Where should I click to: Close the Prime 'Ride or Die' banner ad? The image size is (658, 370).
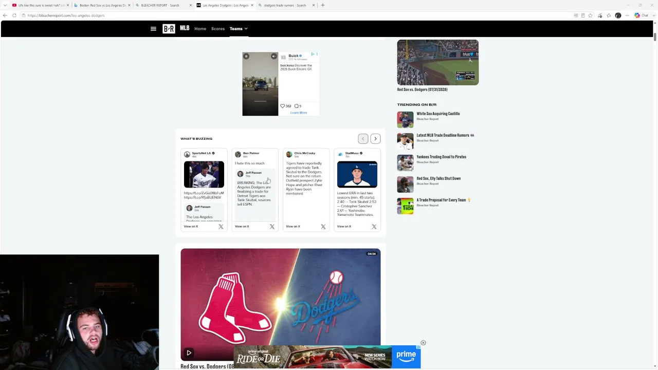coord(423,343)
